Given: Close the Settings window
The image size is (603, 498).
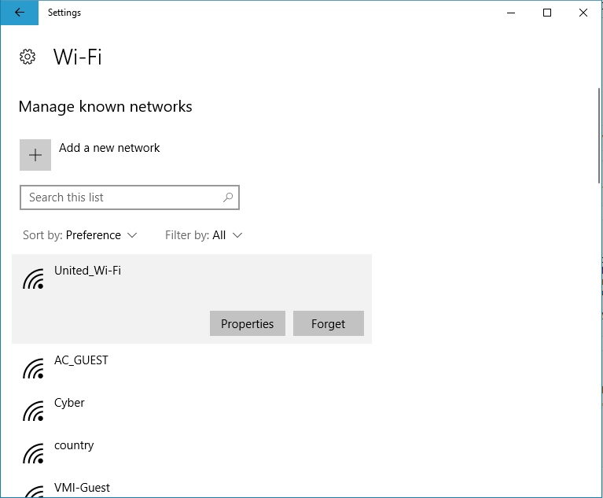Looking at the screenshot, I should (x=583, y=13).
